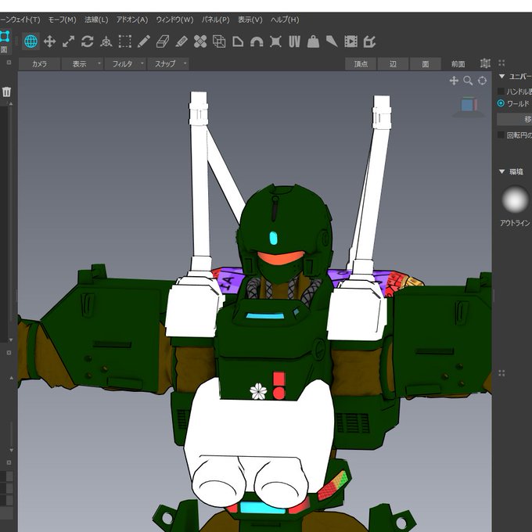Click the trash can delete icon

coord(6,92)
